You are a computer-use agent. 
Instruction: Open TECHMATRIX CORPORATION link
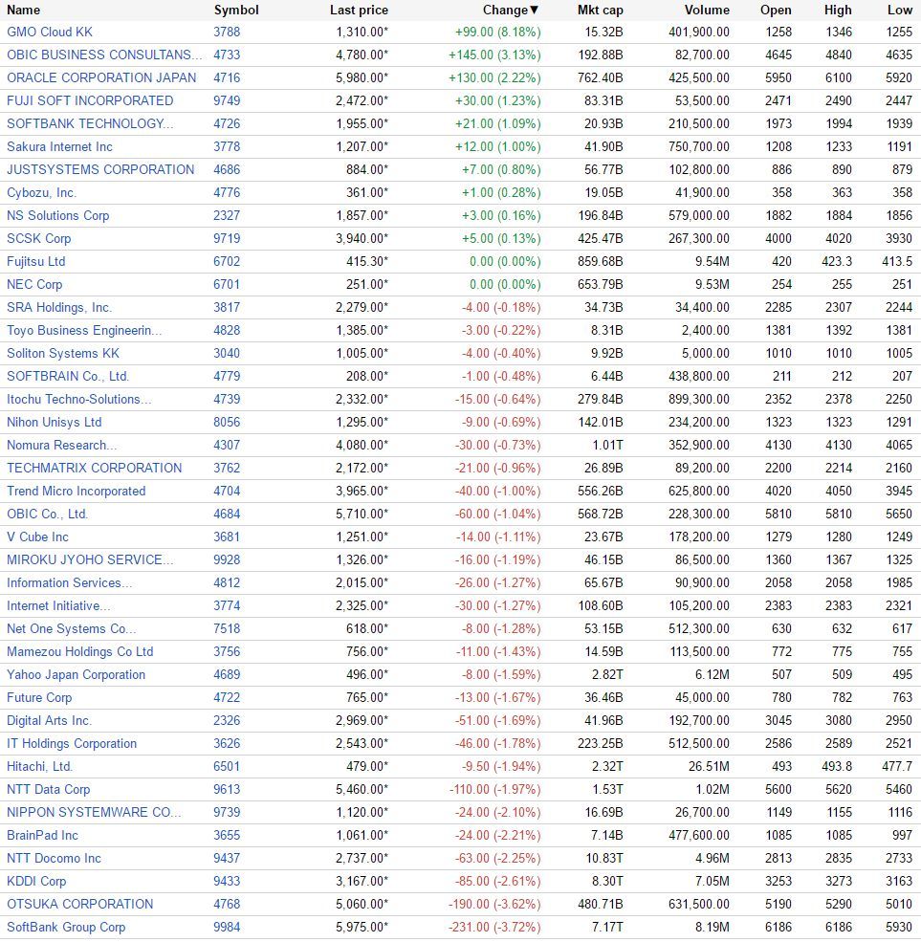[x=95, y=468]
